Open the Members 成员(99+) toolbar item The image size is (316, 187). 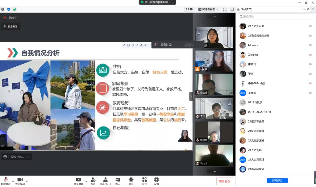coord(105,181)
